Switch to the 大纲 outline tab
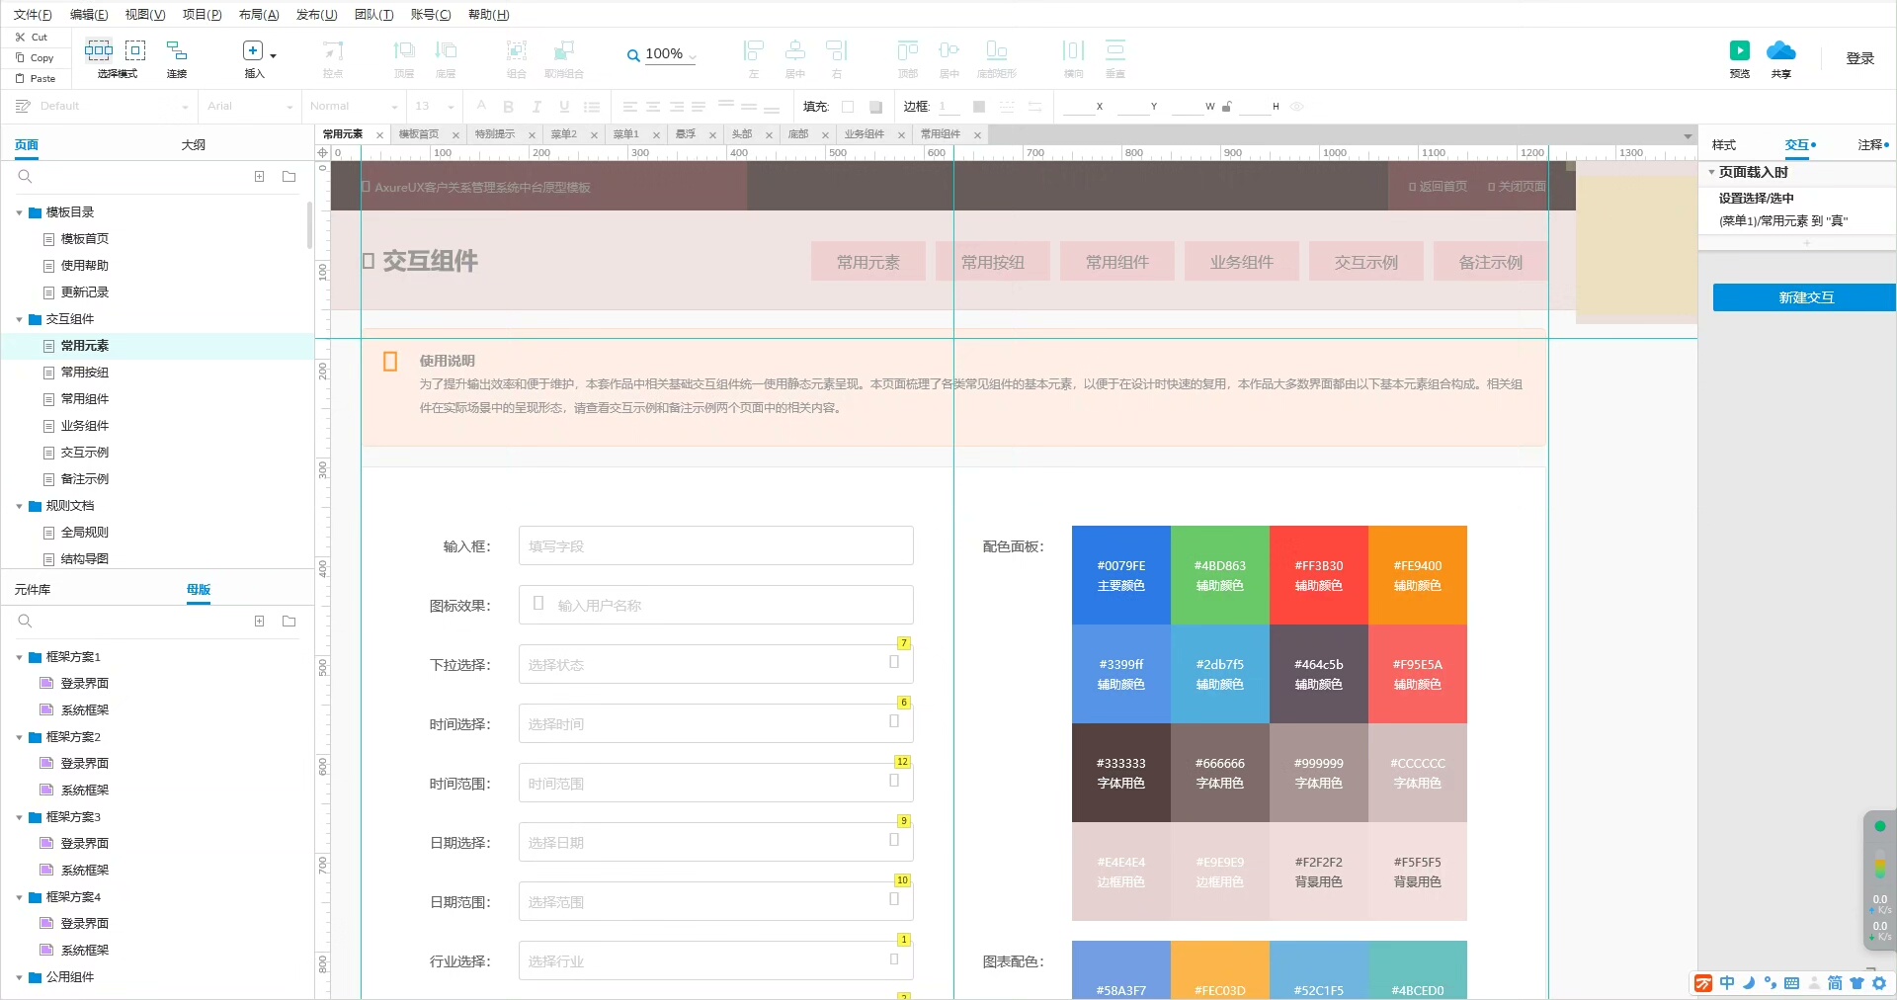Viewport: 1897px width, 1000px height. pyautogui.click(x=194, y=145)
